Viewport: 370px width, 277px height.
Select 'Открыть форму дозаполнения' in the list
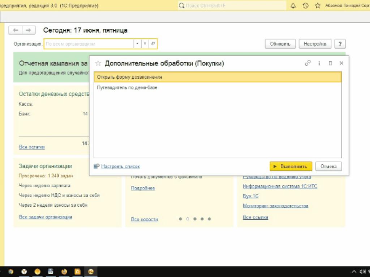tap(217, 77)
